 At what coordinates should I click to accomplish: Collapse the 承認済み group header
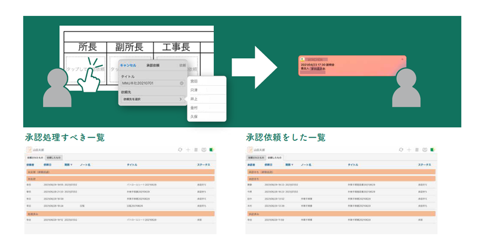point(342,214)
